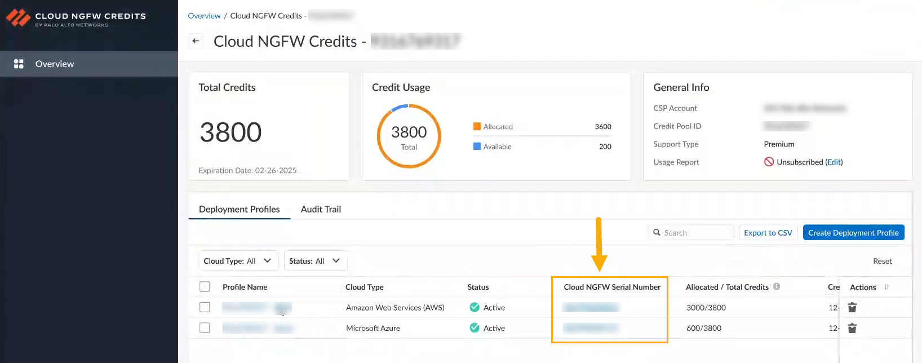Click Edit link for Usage Report
922x363 pixels.
(834, 162)
